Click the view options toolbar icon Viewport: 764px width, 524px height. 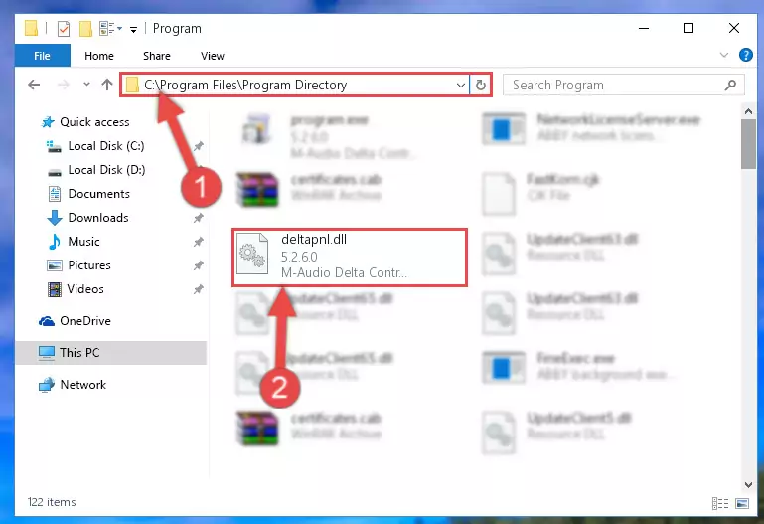click(x=110, y=28)
